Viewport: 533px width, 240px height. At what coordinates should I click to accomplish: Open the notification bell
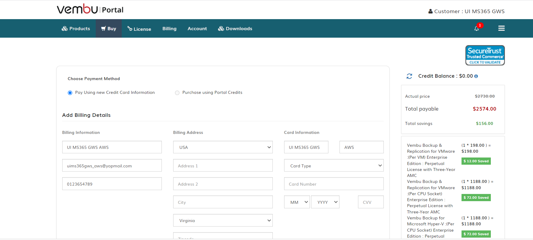(x=477, y=28)
